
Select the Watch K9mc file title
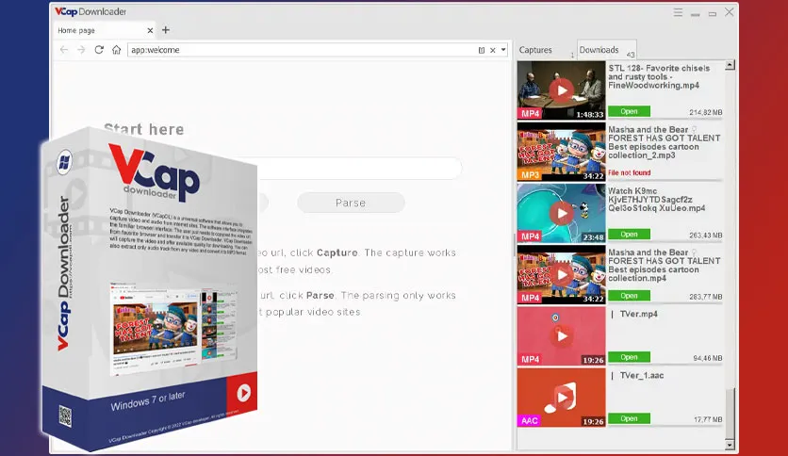point(656,200)
